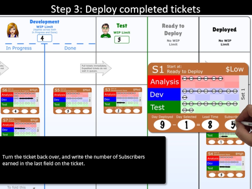Viewport: 252px width, 189px height.
Task: Click the empty Day Deployed oval on ticket S5
Action: click(x=59, y=111)
